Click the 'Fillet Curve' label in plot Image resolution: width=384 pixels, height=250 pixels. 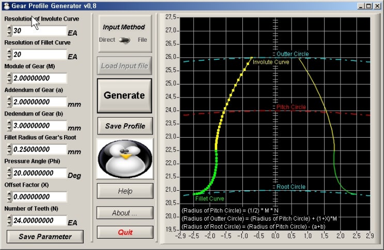(x=210, y=199)
